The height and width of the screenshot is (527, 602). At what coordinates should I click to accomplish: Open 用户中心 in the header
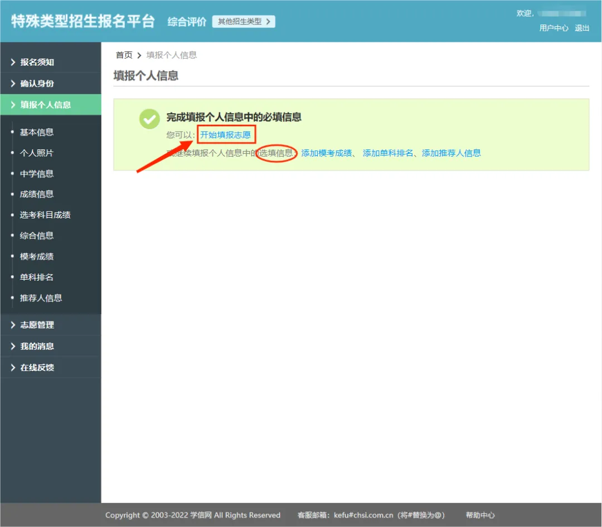[x=554, y=28]
